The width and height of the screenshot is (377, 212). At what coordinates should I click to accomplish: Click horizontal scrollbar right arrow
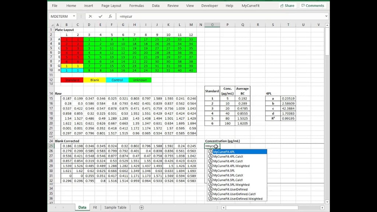322,208
